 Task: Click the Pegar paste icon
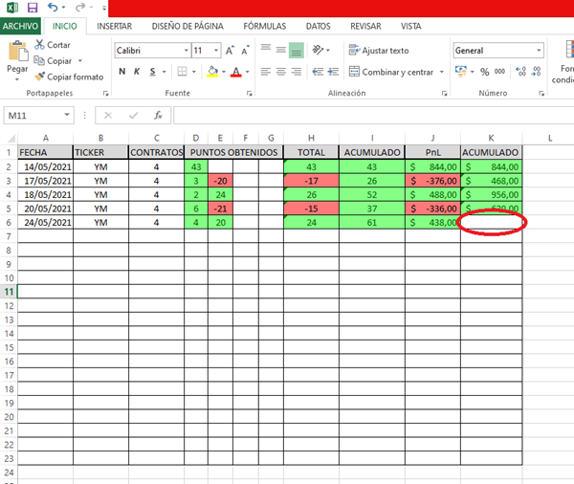(17, 51)
